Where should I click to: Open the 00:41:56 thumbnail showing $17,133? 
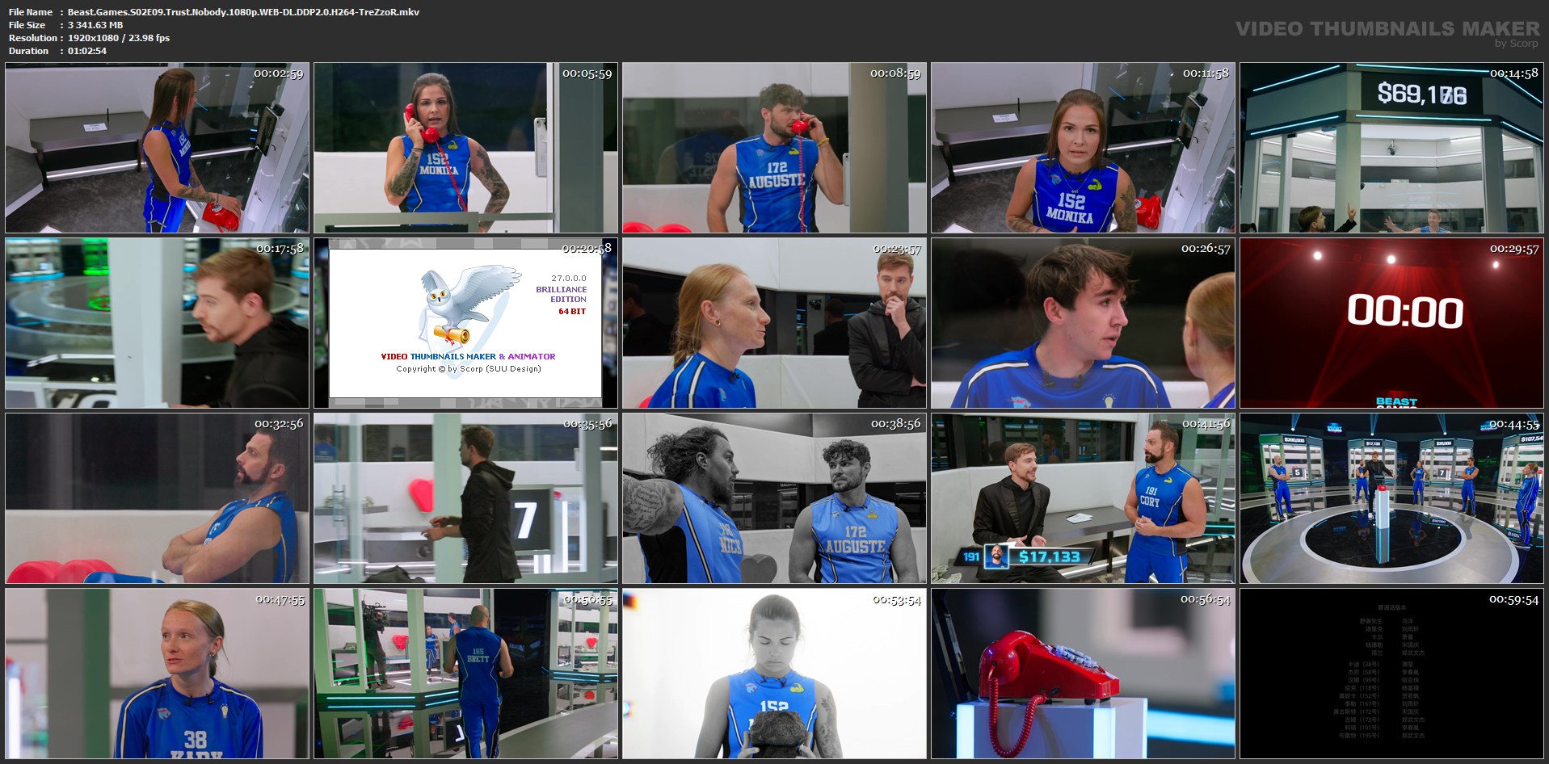1083,498
